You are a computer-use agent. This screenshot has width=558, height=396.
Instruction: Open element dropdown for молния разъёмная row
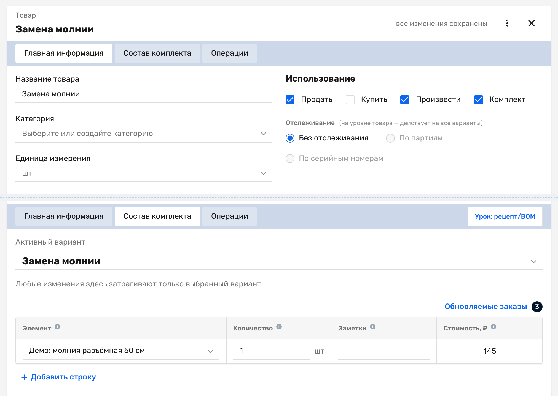pyautogui.click(x=211, y=351)
